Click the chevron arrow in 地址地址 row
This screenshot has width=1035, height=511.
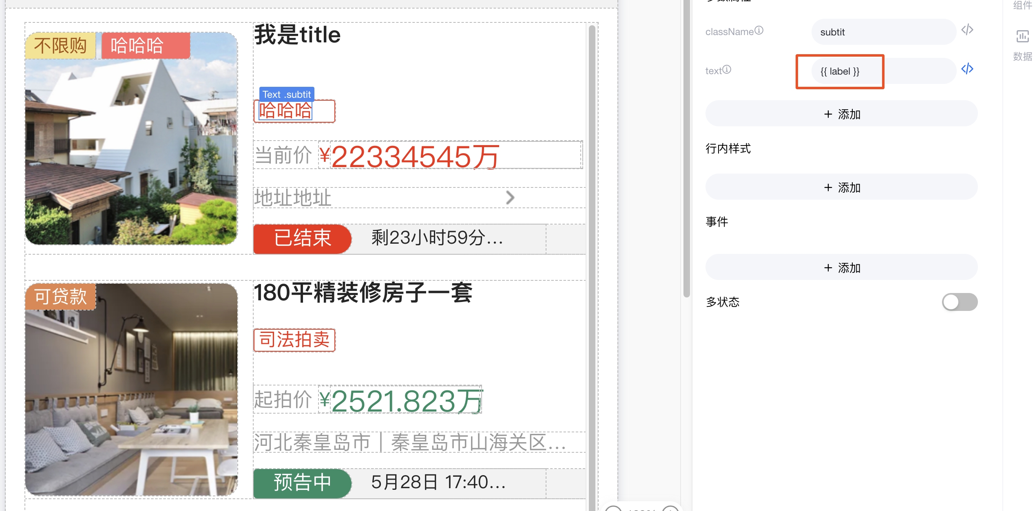[x=510, y=198]
